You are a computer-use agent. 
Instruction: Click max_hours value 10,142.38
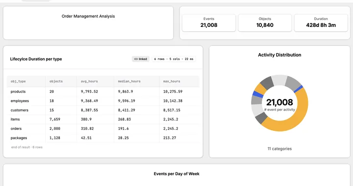click(x=173, y=101)
